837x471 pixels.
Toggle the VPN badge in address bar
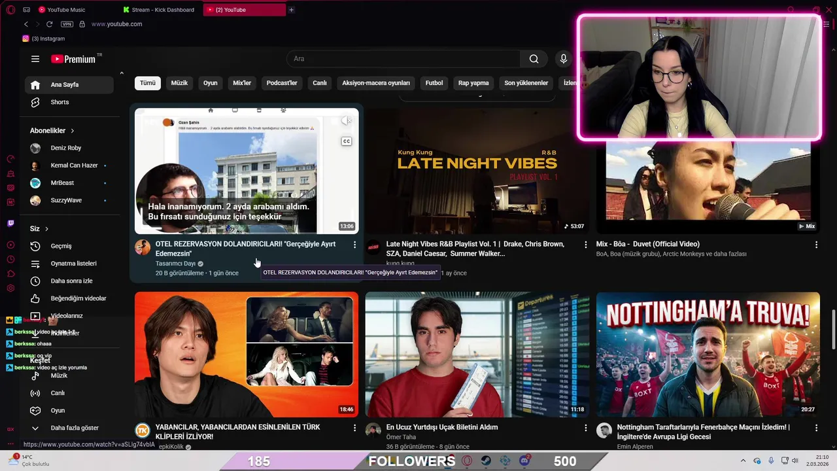click(67, 24)
